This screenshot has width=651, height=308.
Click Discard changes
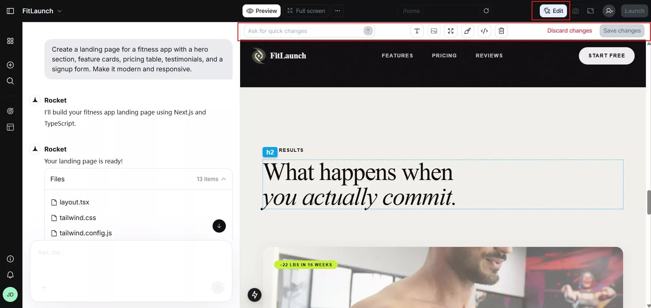(569, 31)
